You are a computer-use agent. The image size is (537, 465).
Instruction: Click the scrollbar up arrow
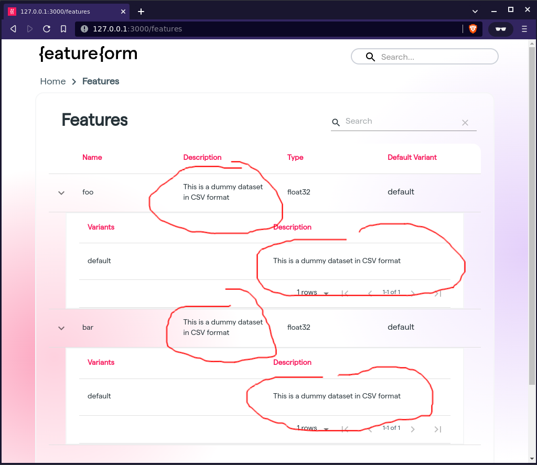pos(532,44)
